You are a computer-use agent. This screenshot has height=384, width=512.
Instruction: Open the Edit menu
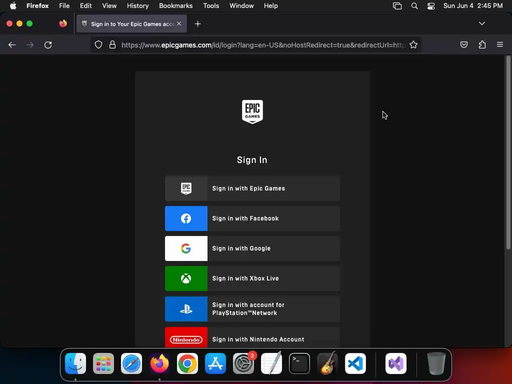86,6
